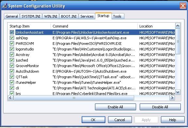Viewport: 188px width, 128px height.
Task: Disable the cli startup checkbox
Action: pyautogui.click(x=12, y=88)
